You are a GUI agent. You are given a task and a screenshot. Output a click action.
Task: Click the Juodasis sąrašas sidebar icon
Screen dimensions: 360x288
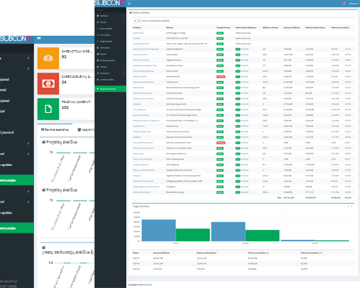tap(98, 79)
